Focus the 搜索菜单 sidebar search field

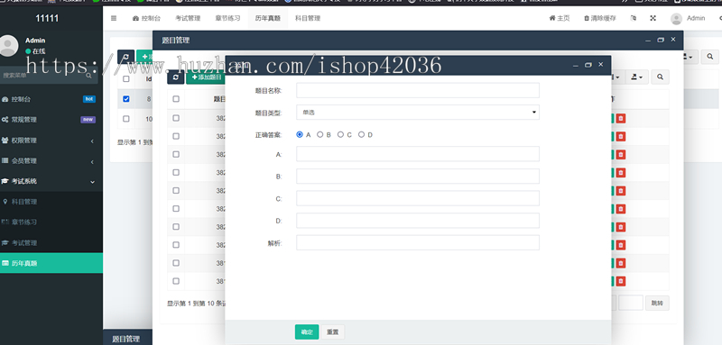[48, 76]
